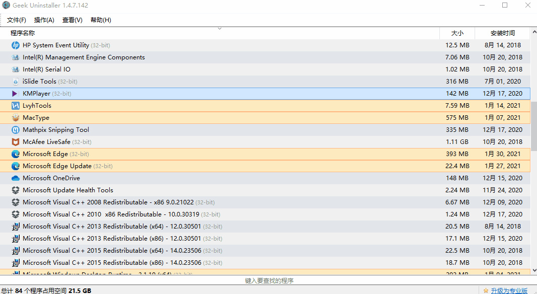Screen dimensions: 537x294
Task: Focus the 键入要查找的程序 search field
Action: pos(269,280)
